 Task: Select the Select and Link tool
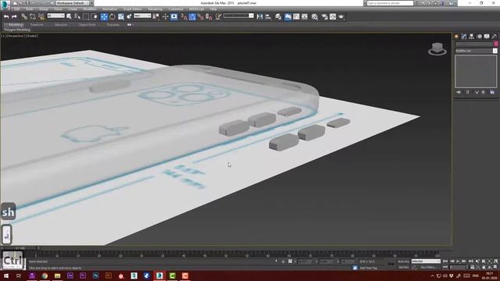coord(24,16)
